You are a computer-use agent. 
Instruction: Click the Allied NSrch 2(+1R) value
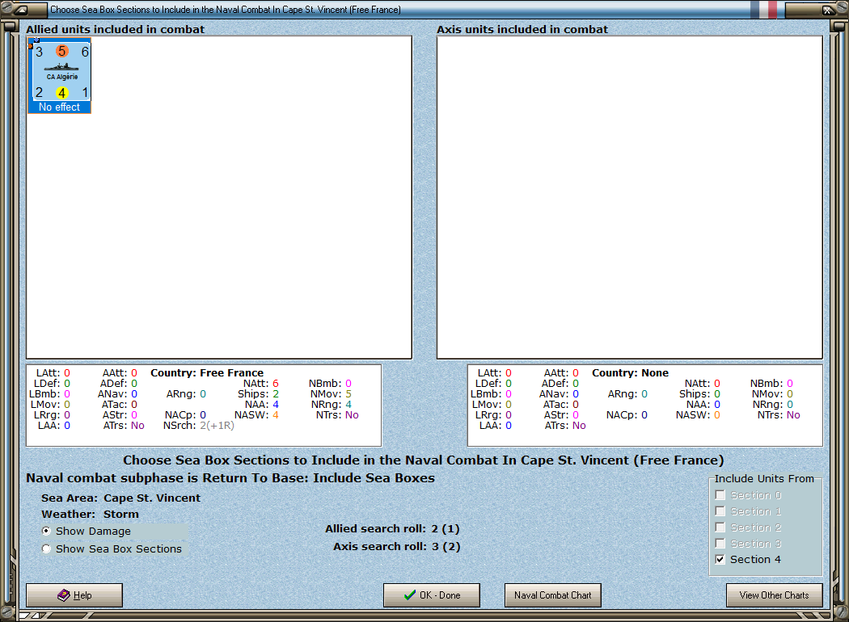tap(218, 426)
